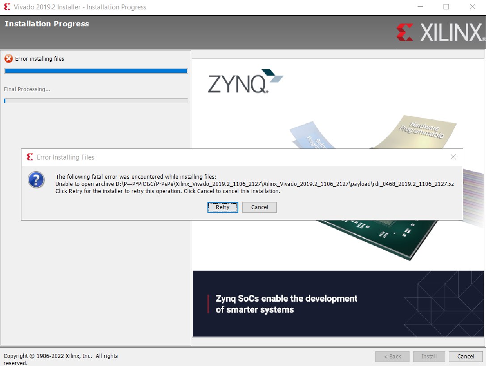Click the Xilinx icon in the installer title bar
Viewport: 486px width, 366px height.
tap(7, 7)
